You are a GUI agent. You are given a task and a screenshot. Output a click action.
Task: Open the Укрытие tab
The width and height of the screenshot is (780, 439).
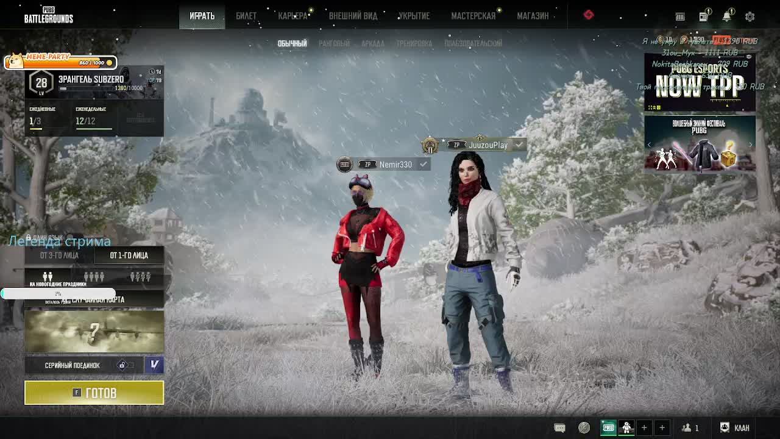click(x=414, y=16)
